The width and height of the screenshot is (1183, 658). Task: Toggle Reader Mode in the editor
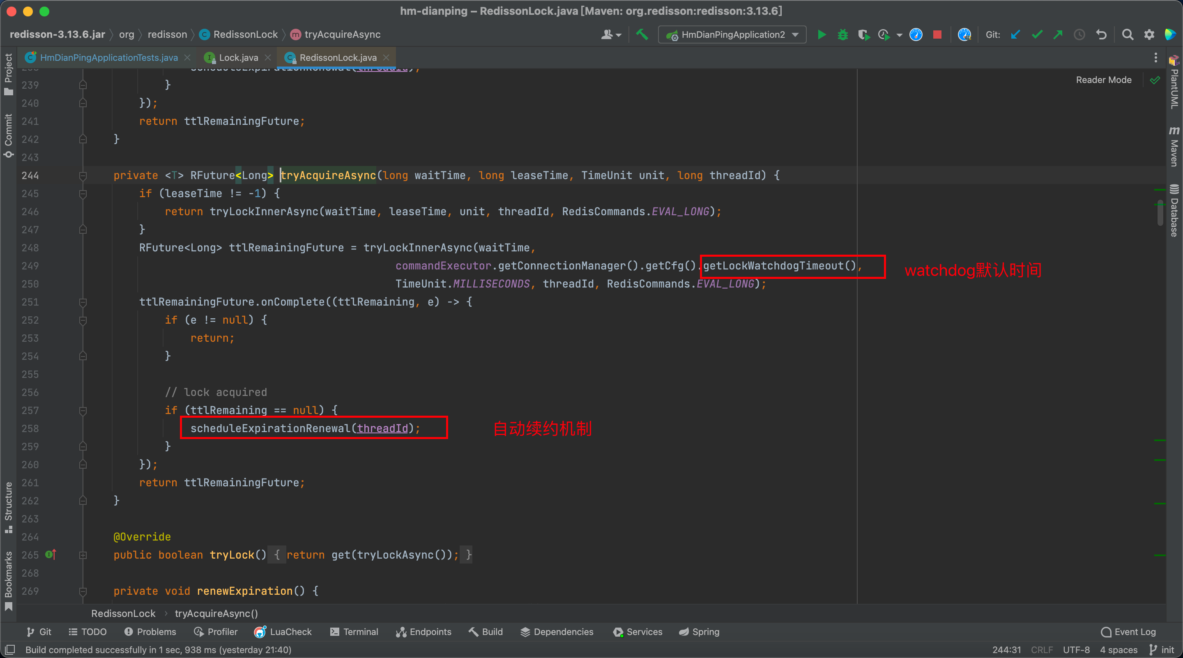coord(1104,80)
